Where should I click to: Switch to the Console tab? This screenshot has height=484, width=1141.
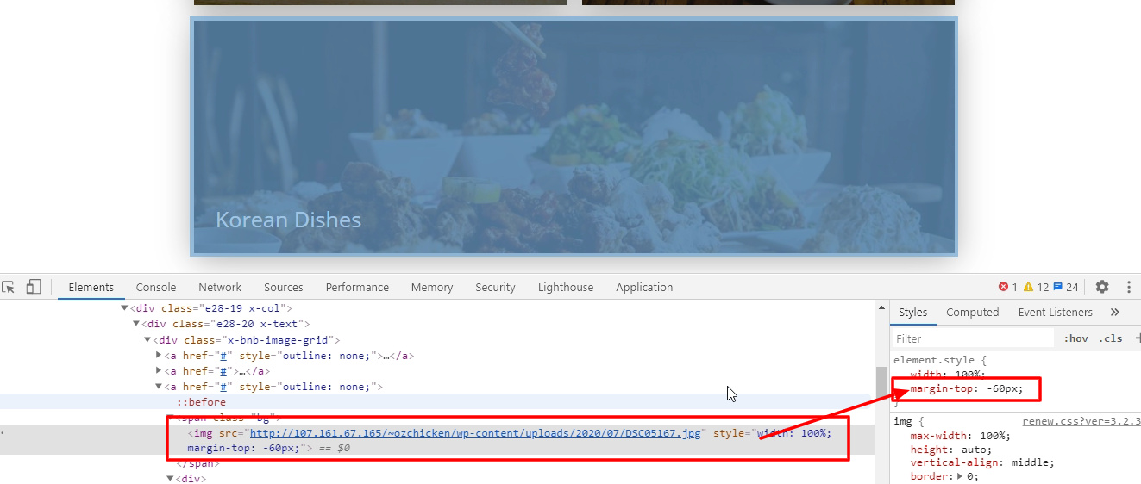(156, 287)
